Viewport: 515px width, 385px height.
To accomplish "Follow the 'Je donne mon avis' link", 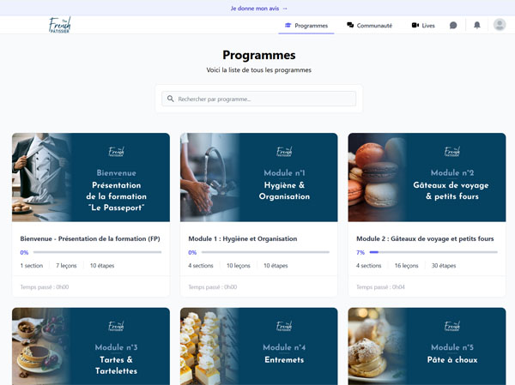I will (x=259, y=9).
